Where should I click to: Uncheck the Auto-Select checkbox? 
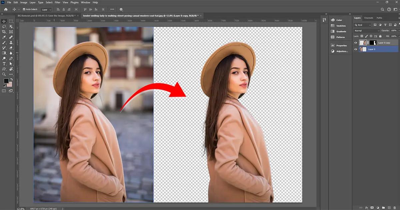pos(24,9)
